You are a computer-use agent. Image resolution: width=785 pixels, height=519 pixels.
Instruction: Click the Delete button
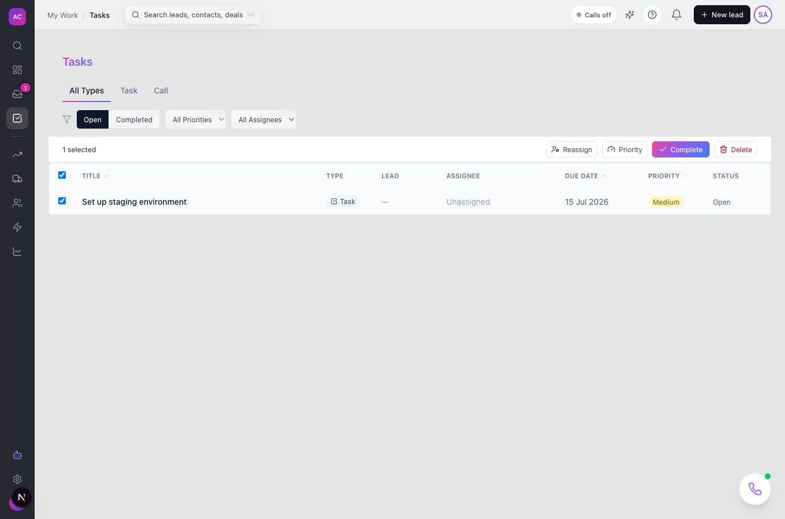tap(736, 149)
